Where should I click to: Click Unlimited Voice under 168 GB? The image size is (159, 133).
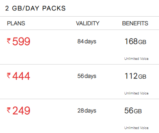pos(136,59)
